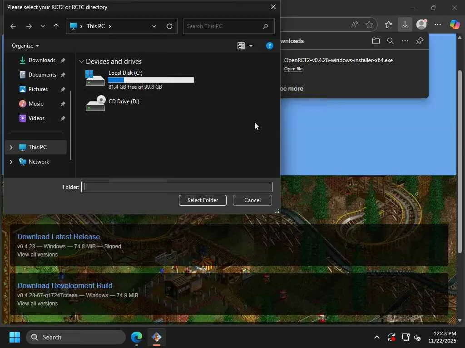Open Music in the navigation pane
Screen dimensions: 465x348
point(35,104)
